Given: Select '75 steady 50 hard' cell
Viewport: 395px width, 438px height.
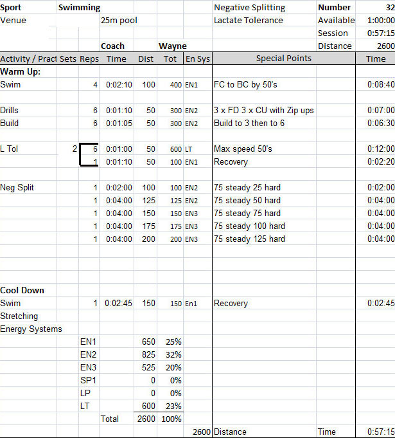Looking at the screenshot, I should (x=247, y=200).
